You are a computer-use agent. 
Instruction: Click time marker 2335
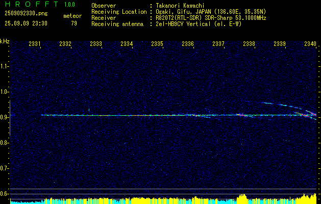pyautogui.click(x=157, y=43)
